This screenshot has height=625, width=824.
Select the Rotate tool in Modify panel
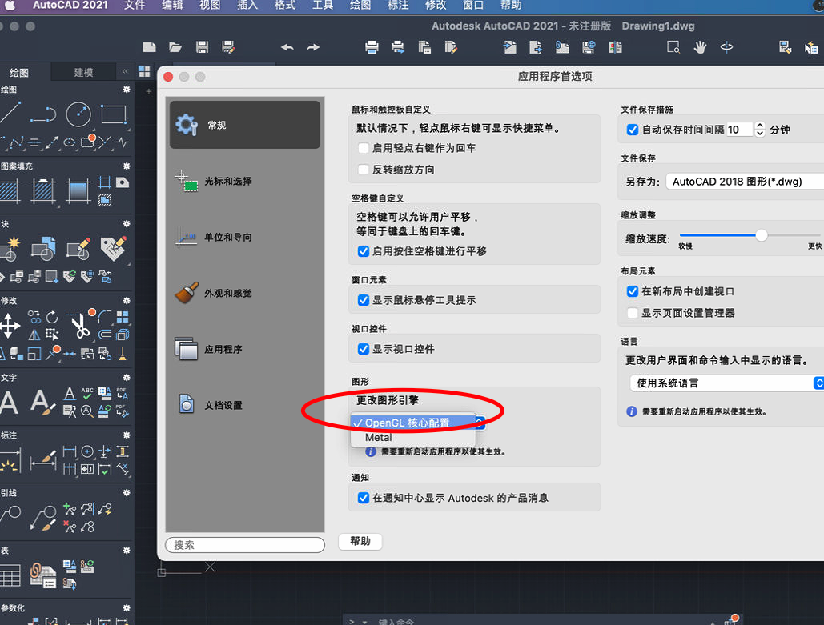click(x=52, y=317)
